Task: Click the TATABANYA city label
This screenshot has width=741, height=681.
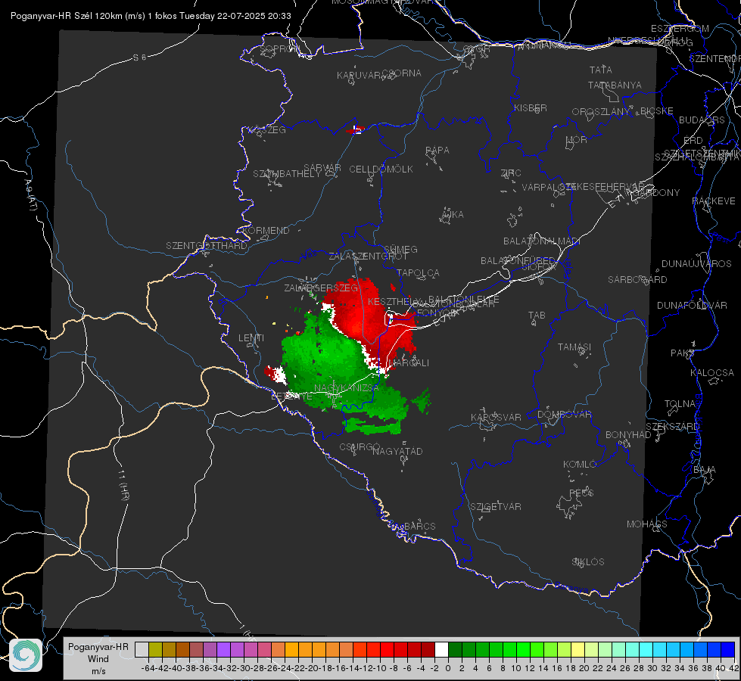Action: 615,85
